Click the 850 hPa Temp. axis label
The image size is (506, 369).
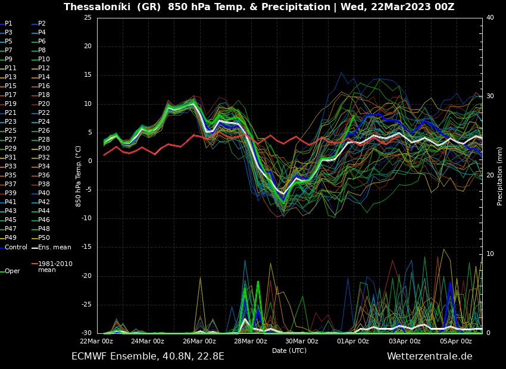(x=79, y=176)
